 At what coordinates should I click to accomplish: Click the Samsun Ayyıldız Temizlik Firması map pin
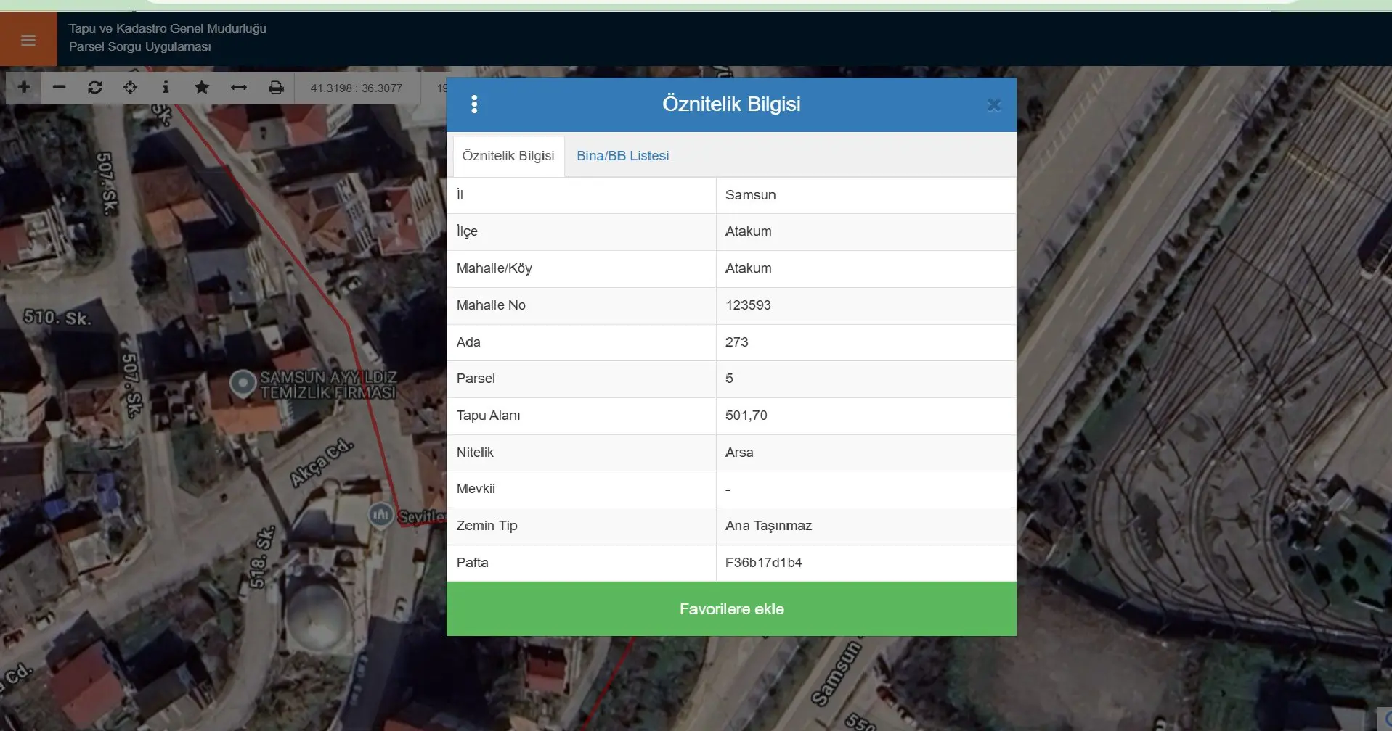click(243, 383)
